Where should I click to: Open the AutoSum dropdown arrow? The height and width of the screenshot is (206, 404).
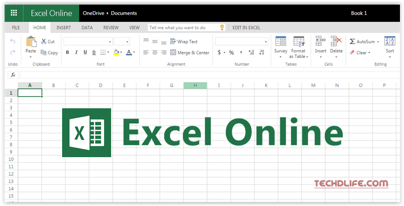[378, 42]
